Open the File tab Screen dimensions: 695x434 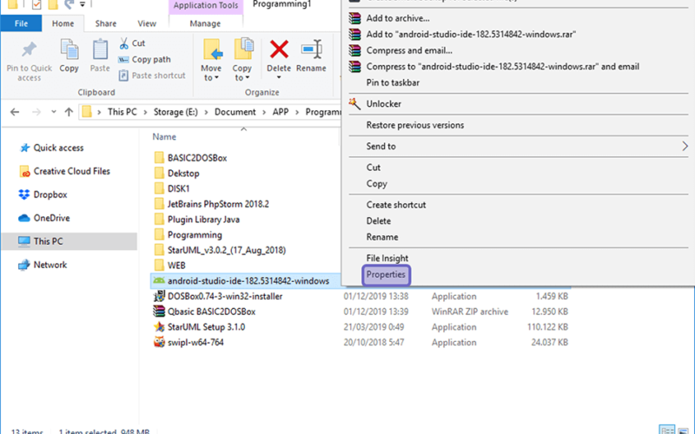21,23
